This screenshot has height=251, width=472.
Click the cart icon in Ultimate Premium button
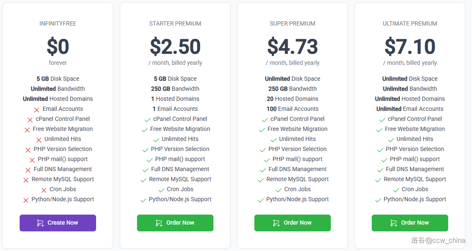[393, 223]
